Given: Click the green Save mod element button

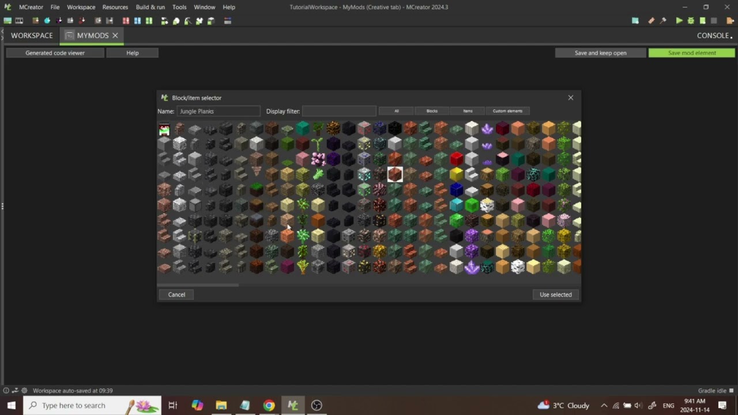Looking at the screenshot, I should 692,52.
